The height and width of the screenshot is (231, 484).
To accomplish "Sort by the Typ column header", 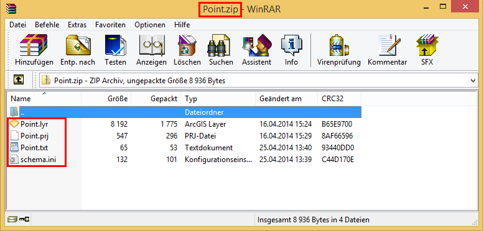I will 218,99.
